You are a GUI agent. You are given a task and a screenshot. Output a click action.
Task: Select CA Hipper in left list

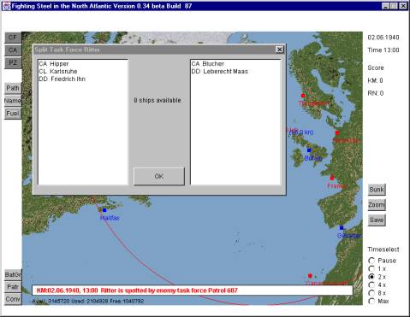click(x=54, y=64)
